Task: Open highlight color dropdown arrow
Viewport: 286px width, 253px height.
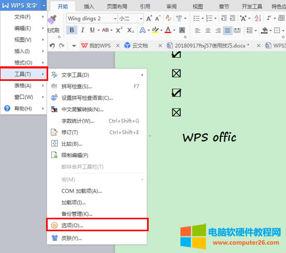Action: [162, 30]
